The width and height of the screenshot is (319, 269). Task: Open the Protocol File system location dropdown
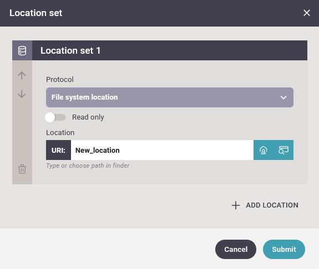pos(170,97)
